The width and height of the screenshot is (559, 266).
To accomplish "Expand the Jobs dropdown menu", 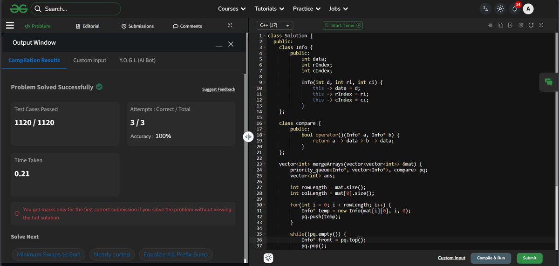I will [x=338, y=9].
